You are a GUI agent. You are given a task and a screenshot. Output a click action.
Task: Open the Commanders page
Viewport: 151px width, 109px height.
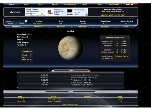(x=70, y=4)
